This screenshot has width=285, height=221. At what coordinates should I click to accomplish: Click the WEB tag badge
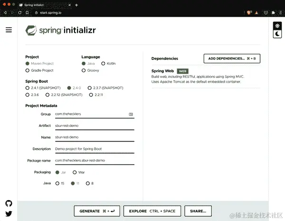pyautogui.click(x=182, y=71)
